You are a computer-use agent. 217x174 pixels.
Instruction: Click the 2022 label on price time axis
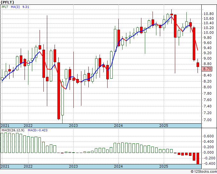[x=28, y=126]
